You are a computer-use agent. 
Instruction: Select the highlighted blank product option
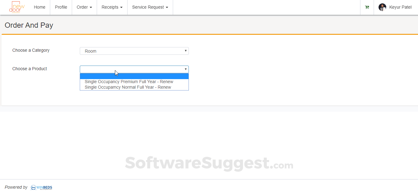[134, 76]
